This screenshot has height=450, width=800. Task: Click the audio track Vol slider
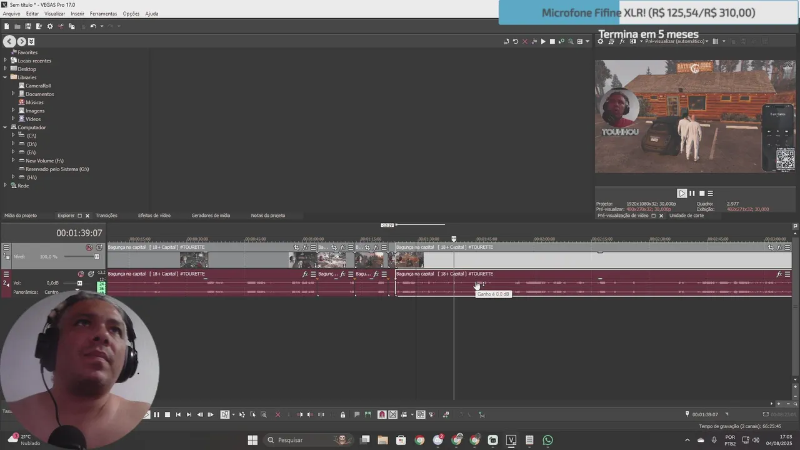79,283
